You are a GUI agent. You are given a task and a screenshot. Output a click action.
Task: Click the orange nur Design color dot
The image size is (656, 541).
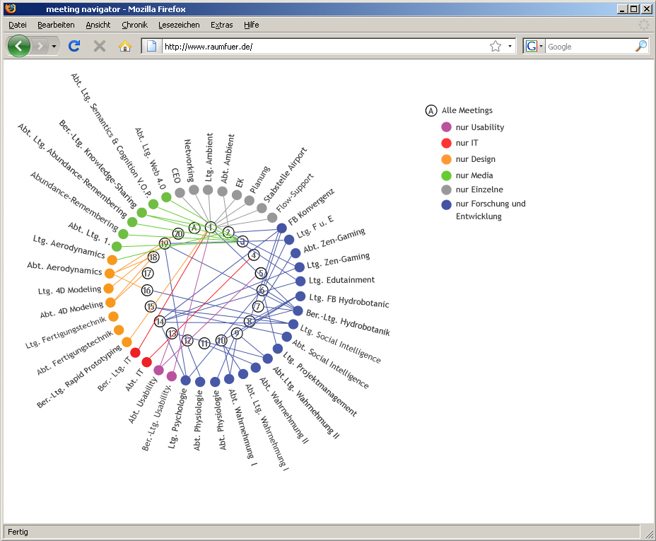pyautogui.click(x=446, y=159)
